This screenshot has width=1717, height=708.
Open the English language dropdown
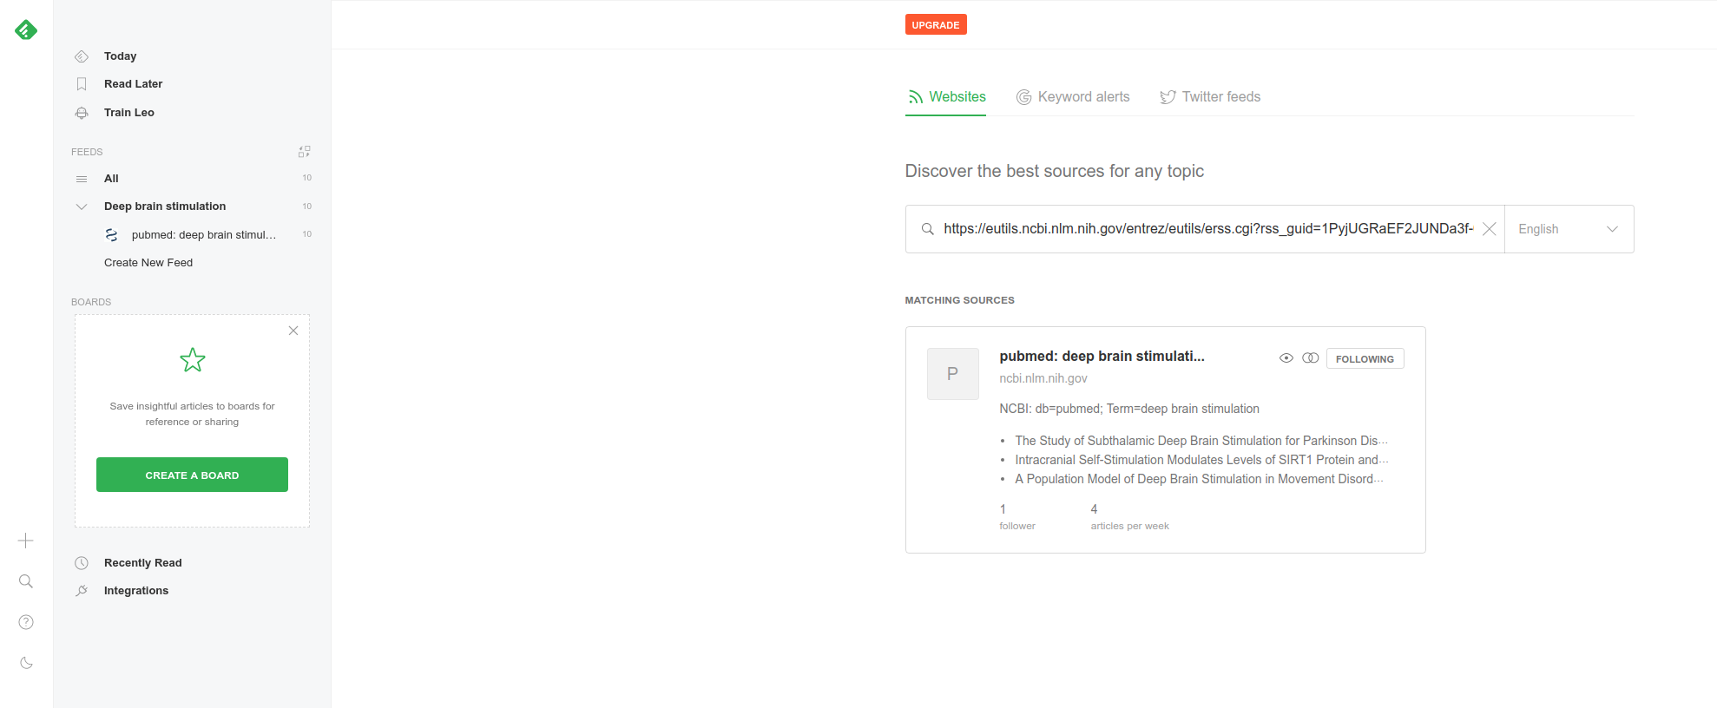pos(1569,229)
